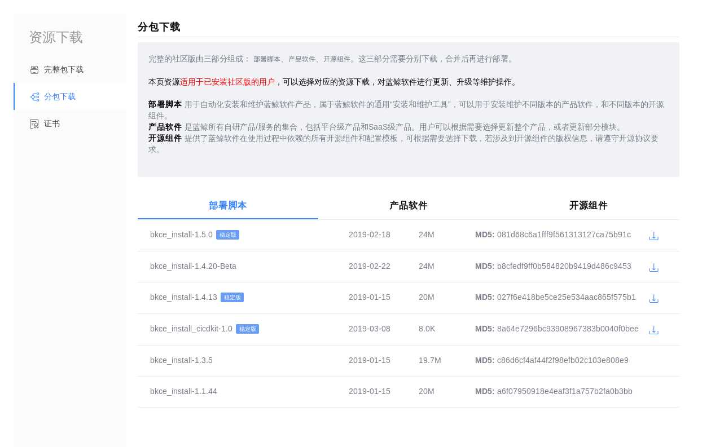This screenshot has width=711, height=447.
Task: Click the 稳定版 badge on bkce_install_cicdkit-1.0
Action: point(247,329)
